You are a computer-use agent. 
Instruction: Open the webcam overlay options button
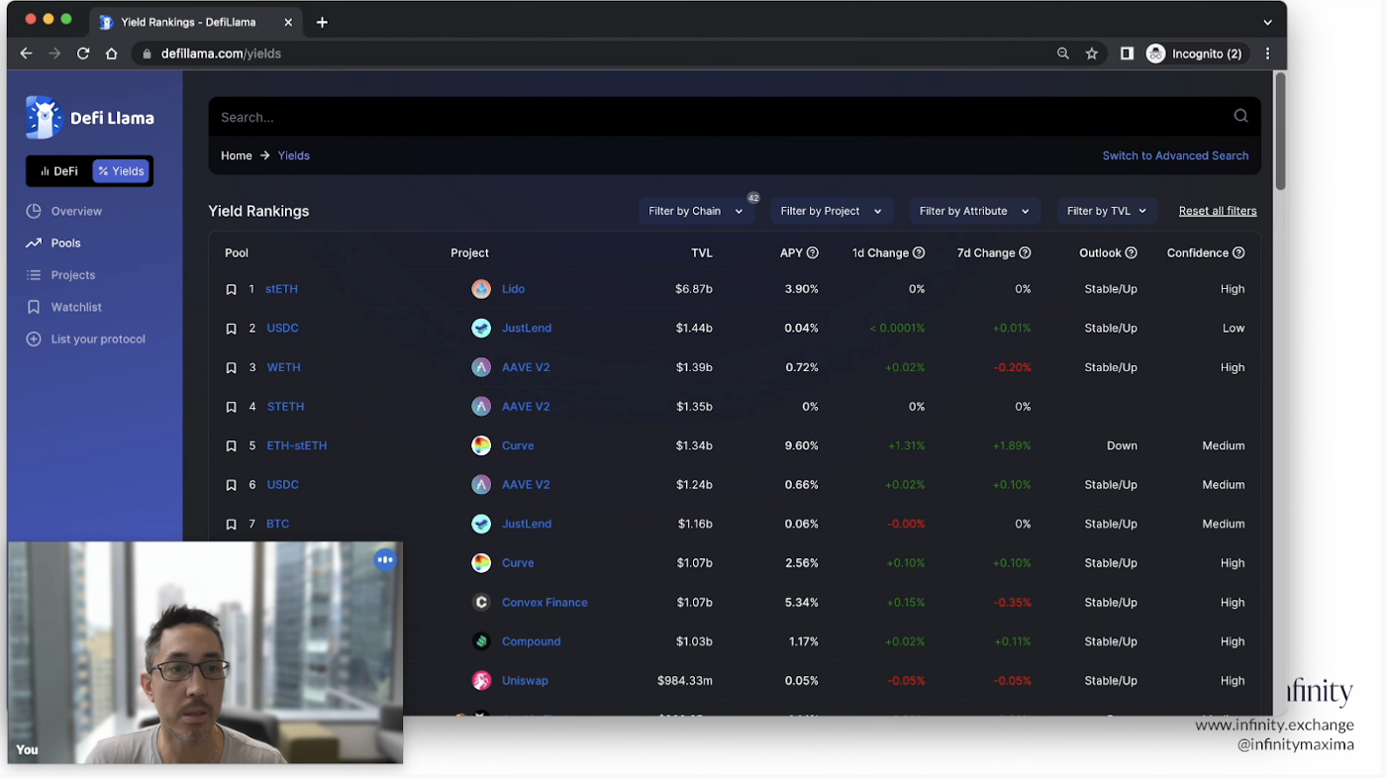tap(385, 560)
